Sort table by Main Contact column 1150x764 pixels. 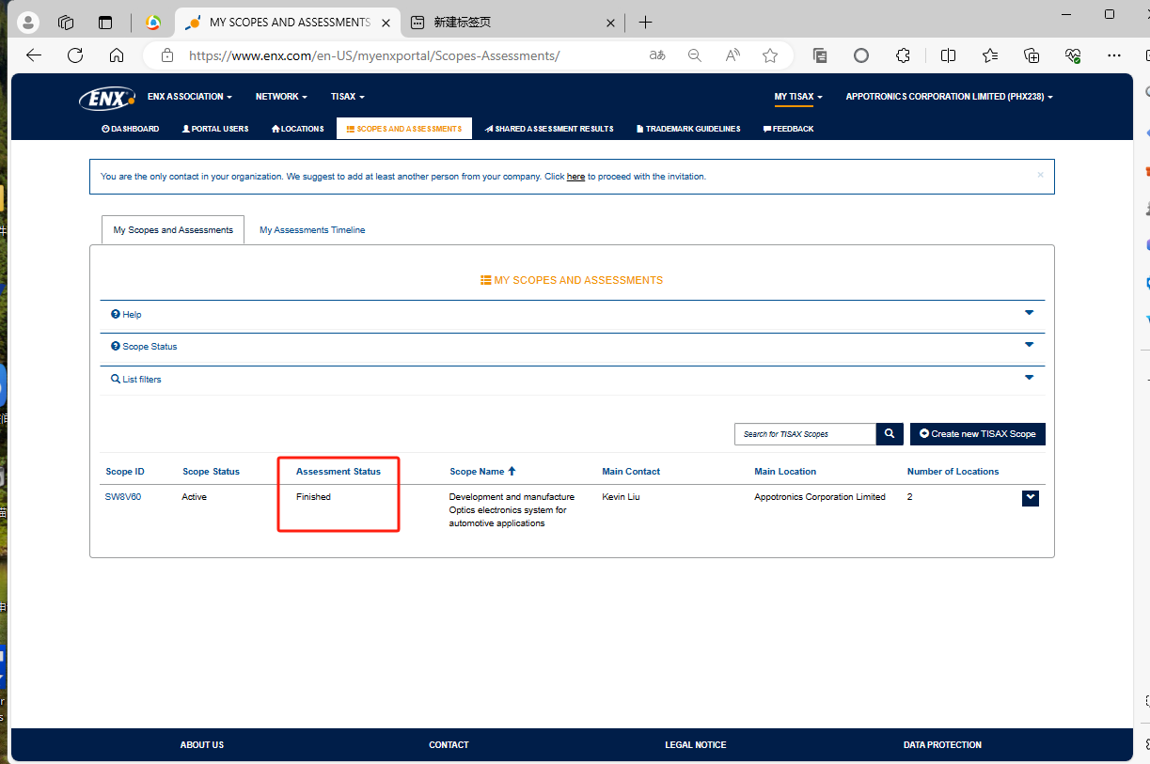click(631, 472)
